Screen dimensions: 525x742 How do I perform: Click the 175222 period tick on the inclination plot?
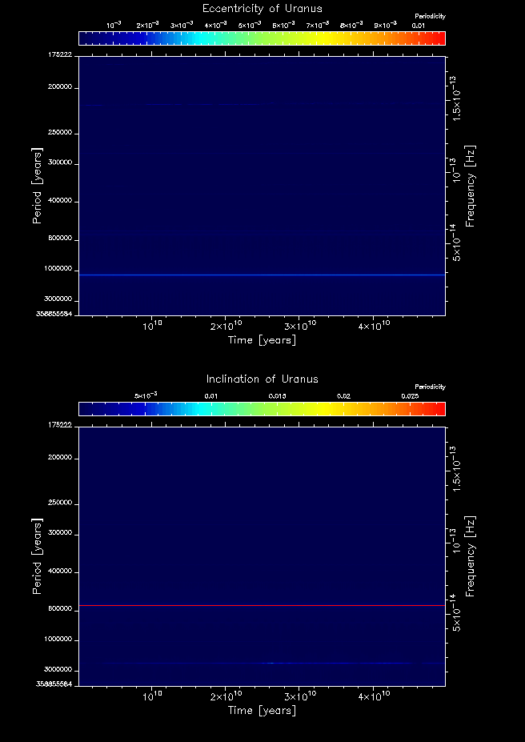click(x=60, y=425)
